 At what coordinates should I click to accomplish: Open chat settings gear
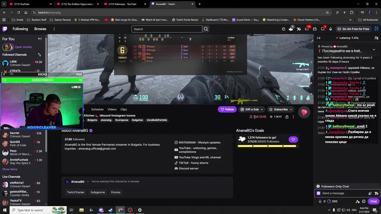[364, 201]
